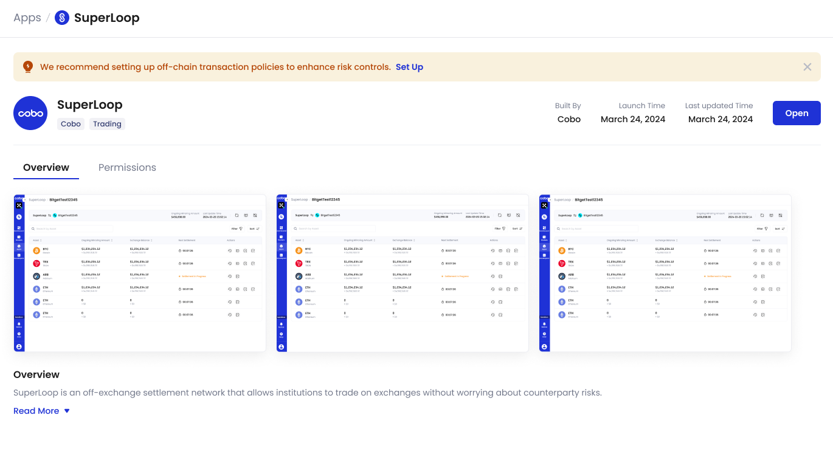Click the lightbulb icon in the banner
833x451 pixels.
coord(28,67)
